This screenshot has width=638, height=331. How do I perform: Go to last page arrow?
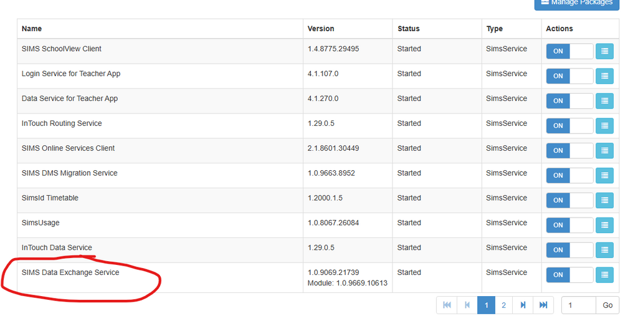pos(543,305)
